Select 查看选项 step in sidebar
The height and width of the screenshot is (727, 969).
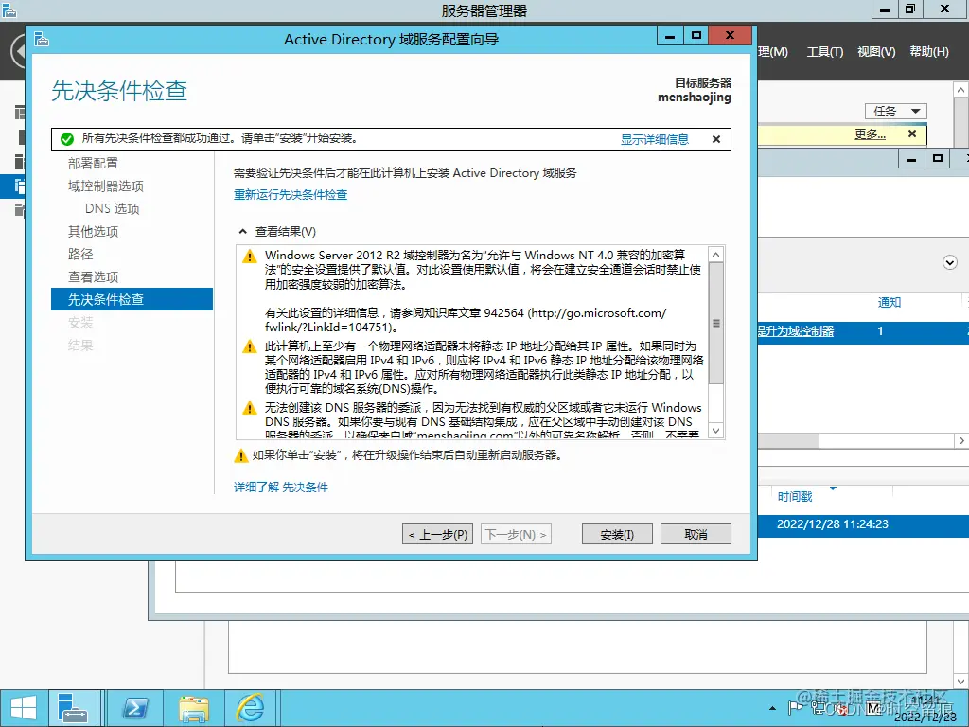(x=93, y=277)
